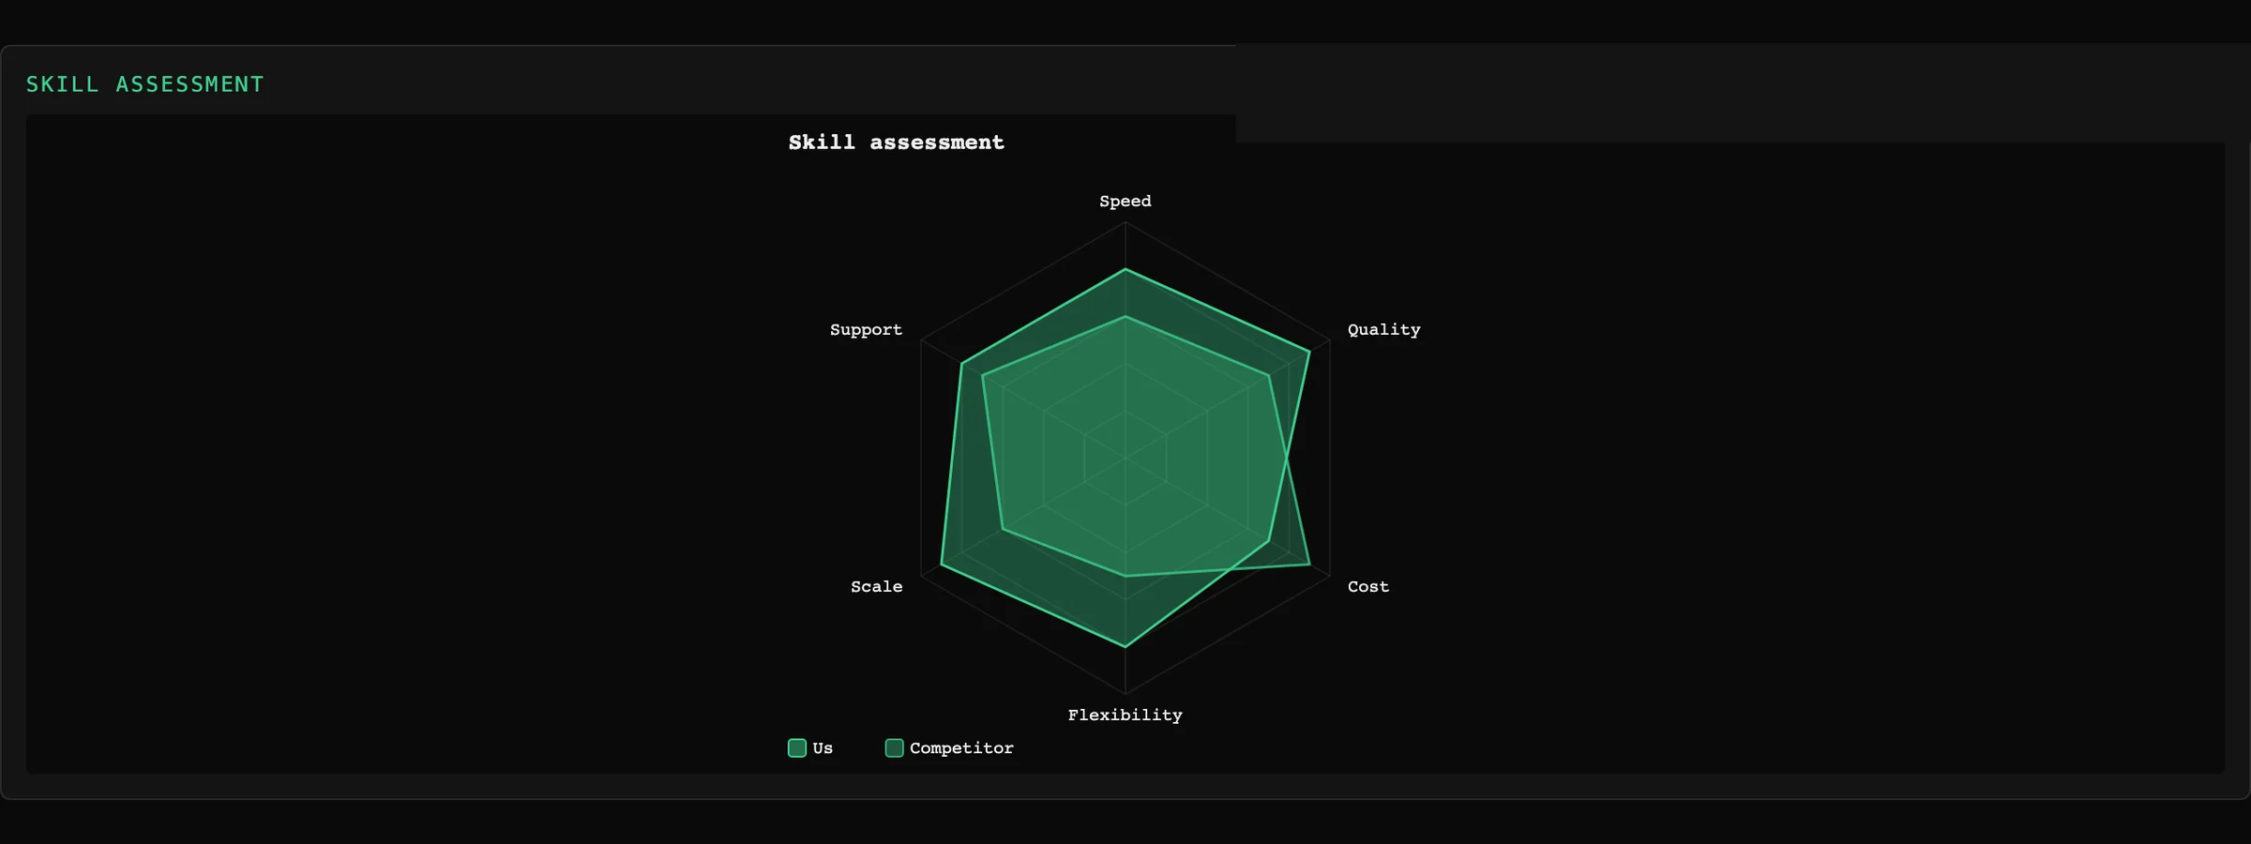The width and height of the screenshot is (2251, 844).
Task: Select the Speed axis label
Action: click(1125, 202)
